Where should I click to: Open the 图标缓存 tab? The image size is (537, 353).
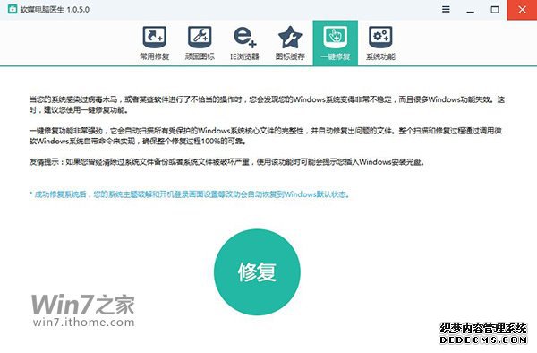290,43
